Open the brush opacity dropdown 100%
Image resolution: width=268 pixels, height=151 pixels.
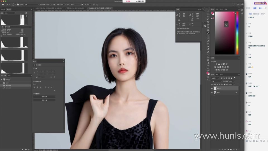pyautogui.click(x=51, y=5)
